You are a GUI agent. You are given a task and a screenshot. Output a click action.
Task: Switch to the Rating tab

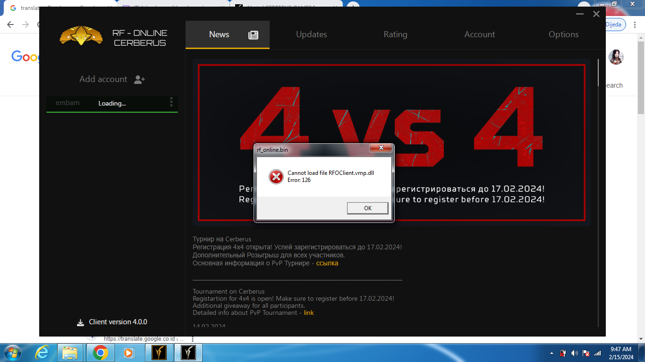[x=395, y=34]
